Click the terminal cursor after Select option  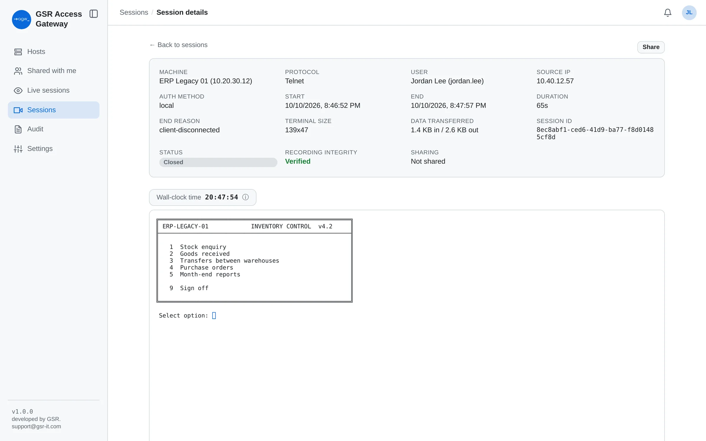coord(214,315)
